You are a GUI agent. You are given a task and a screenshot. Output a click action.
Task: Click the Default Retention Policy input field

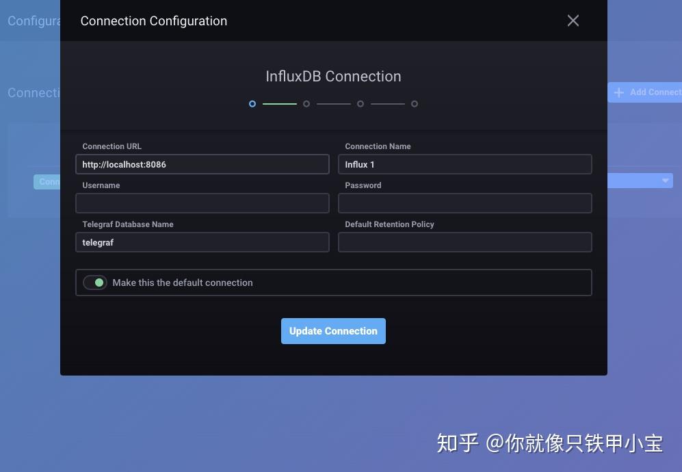[465, 242]
